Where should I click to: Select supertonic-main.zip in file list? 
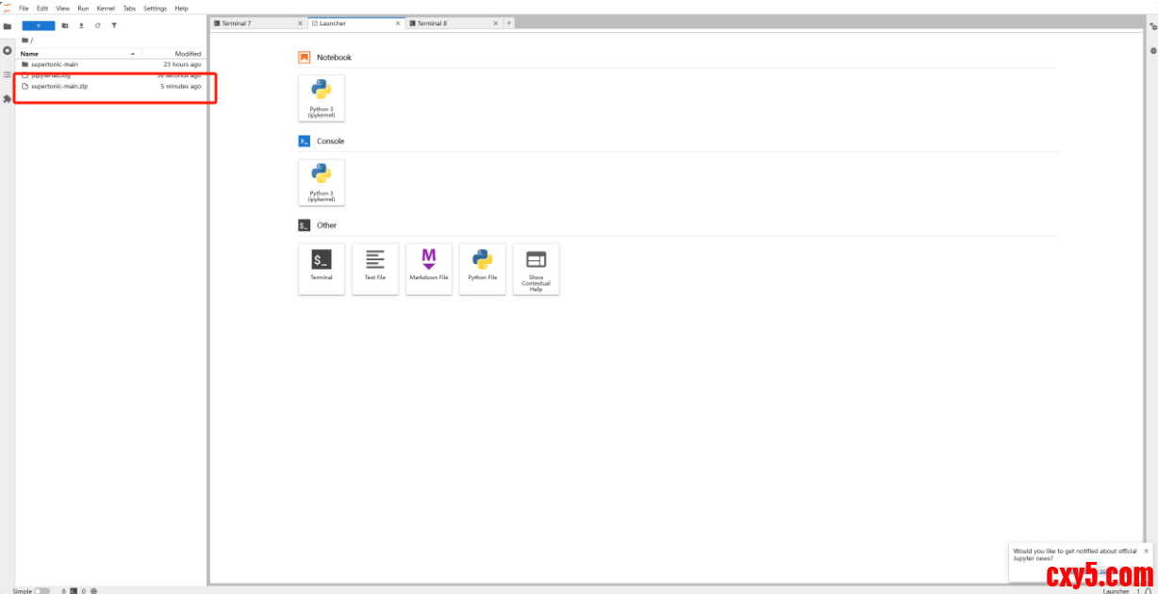coord(59,86)
